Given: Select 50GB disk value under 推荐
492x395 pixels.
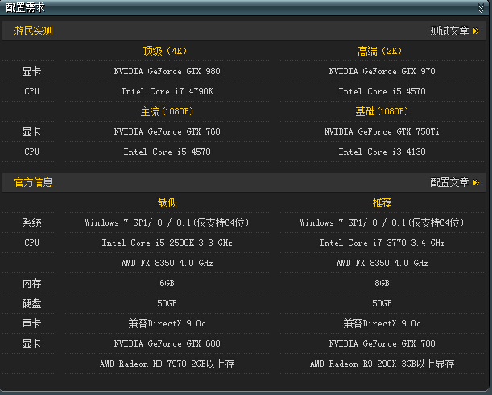Looking at the screenshot, I should tap(382, 303).
